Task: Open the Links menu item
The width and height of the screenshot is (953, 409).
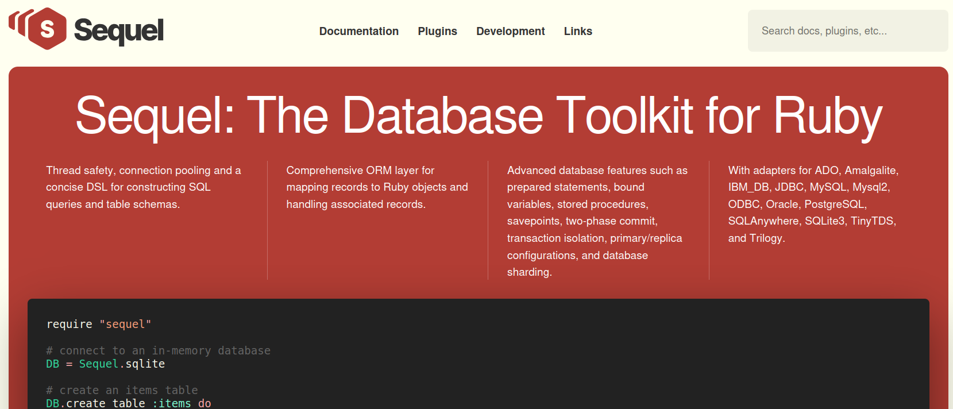Action: (x=578, y=31)
